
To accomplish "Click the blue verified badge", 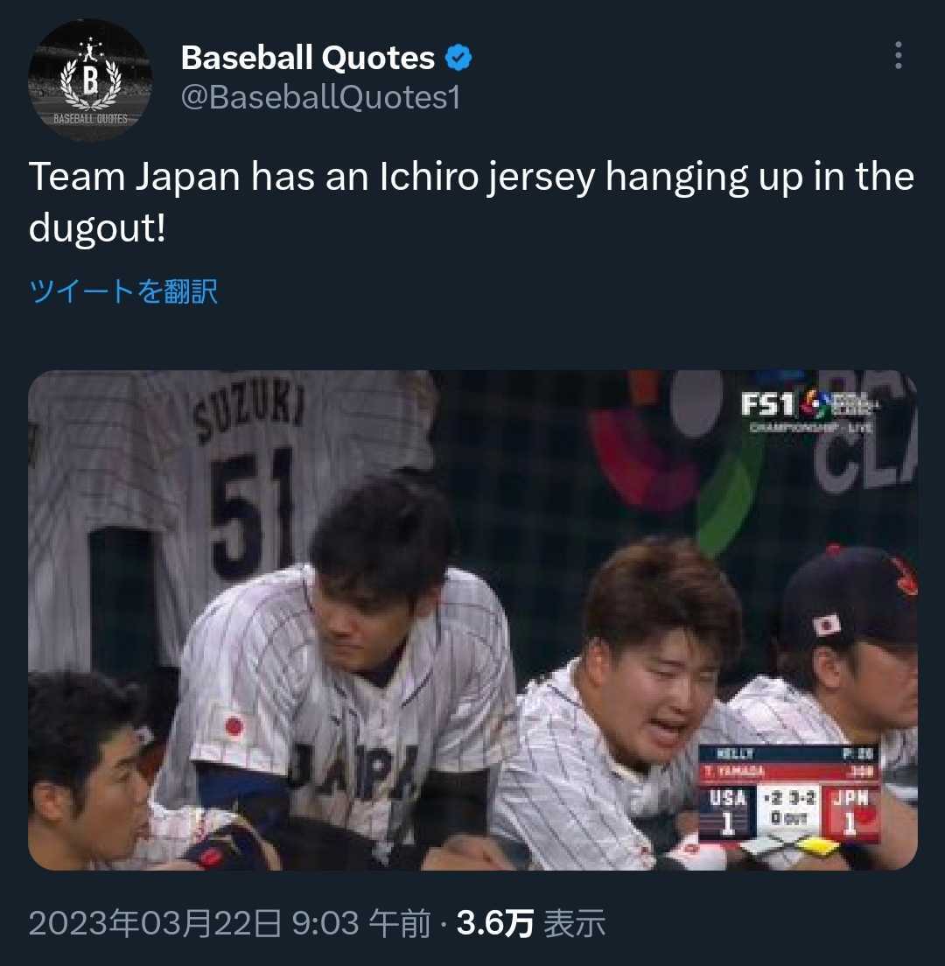I will tap(458, 58).
